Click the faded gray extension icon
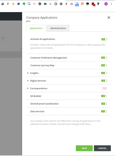This screenshot has height=156, width=115. coord(50,4)
